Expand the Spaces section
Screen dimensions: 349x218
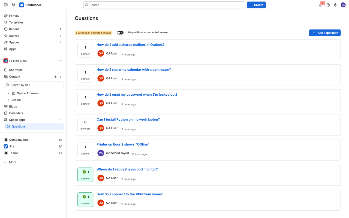[61, 43]
